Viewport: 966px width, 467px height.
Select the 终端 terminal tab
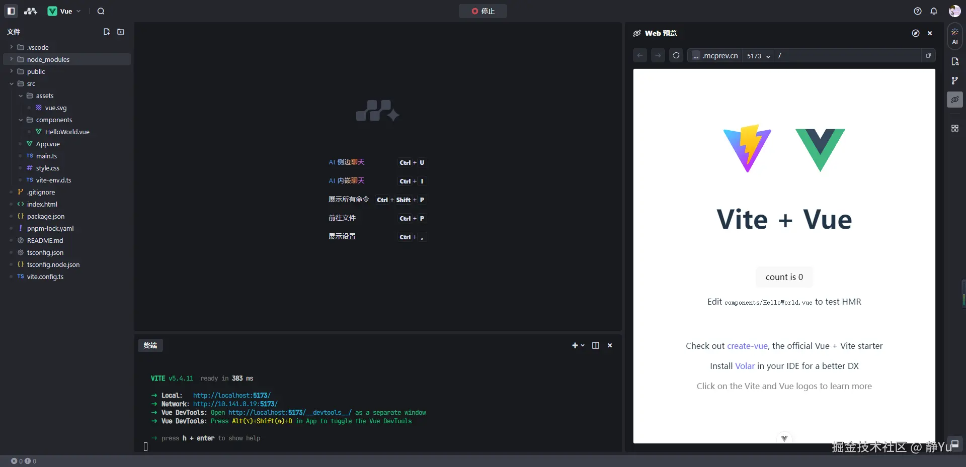(x=150, y=345)
